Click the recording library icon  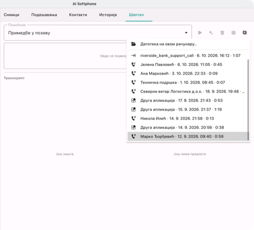point(244,33)
